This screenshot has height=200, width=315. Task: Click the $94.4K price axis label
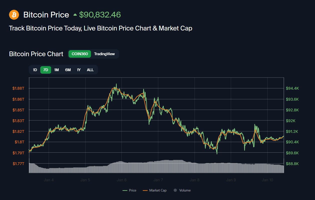coord(292,88)
